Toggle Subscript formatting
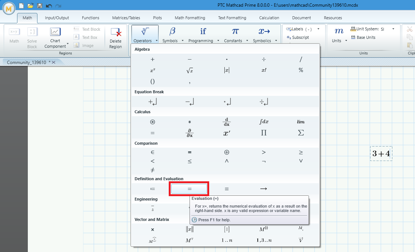 [299, 38]
